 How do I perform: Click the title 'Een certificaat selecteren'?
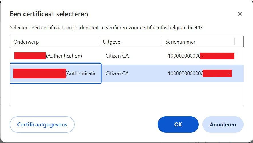tap(49, 14)
